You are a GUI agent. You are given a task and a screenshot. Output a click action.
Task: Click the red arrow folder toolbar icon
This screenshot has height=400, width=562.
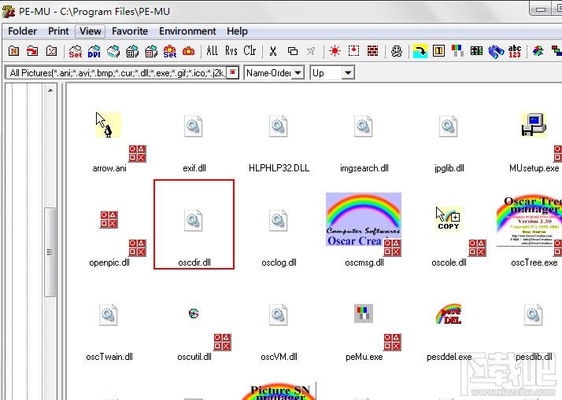click(x=32, y=51)
